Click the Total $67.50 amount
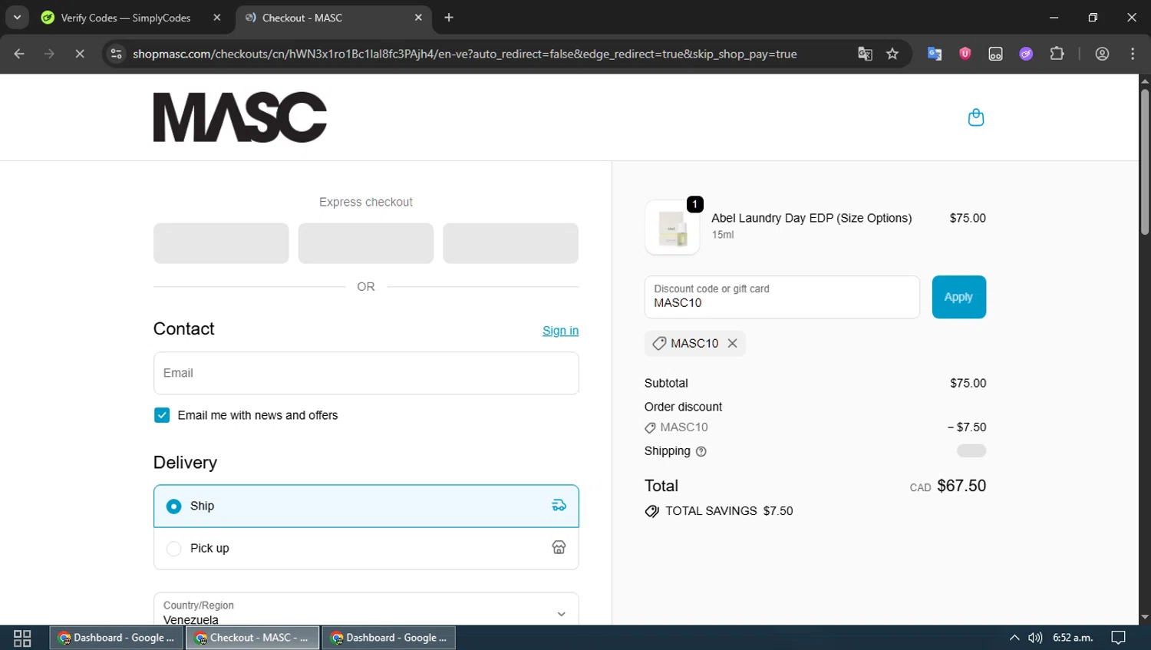The width and height of the screenshot is (1151, 650). click(x=961, y=486)
